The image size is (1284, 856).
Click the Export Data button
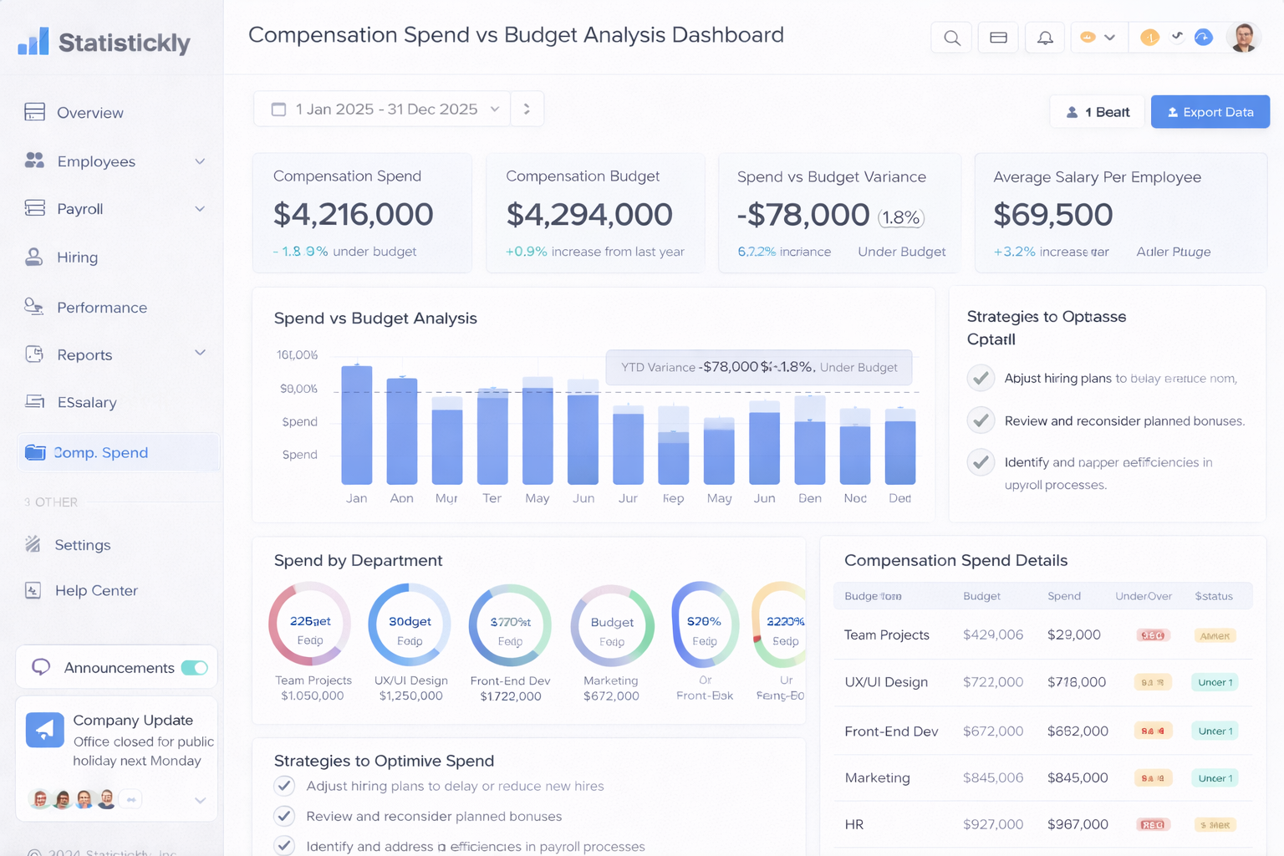[x=1210, y=111]
